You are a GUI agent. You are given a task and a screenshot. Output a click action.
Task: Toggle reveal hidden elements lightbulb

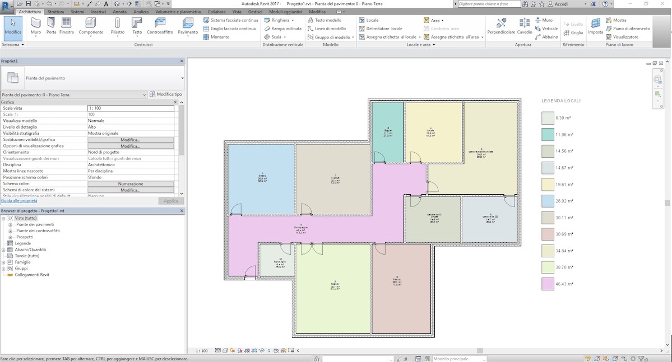point(269,350)
